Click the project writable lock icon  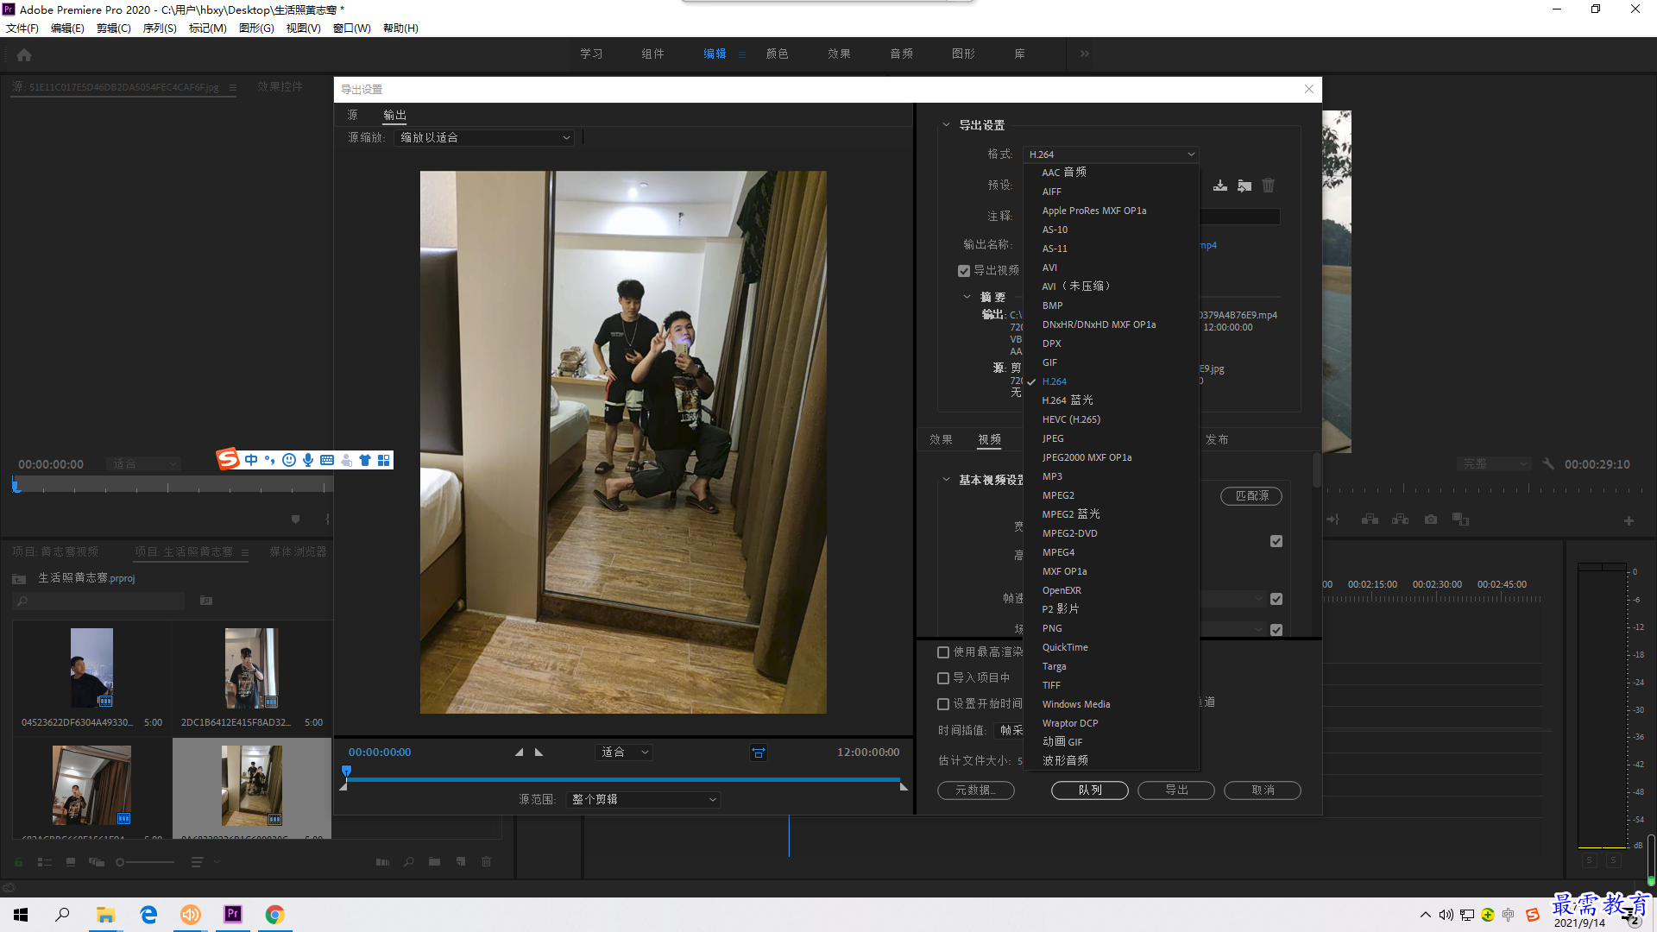pyautogui.click(x=19, y=861)
